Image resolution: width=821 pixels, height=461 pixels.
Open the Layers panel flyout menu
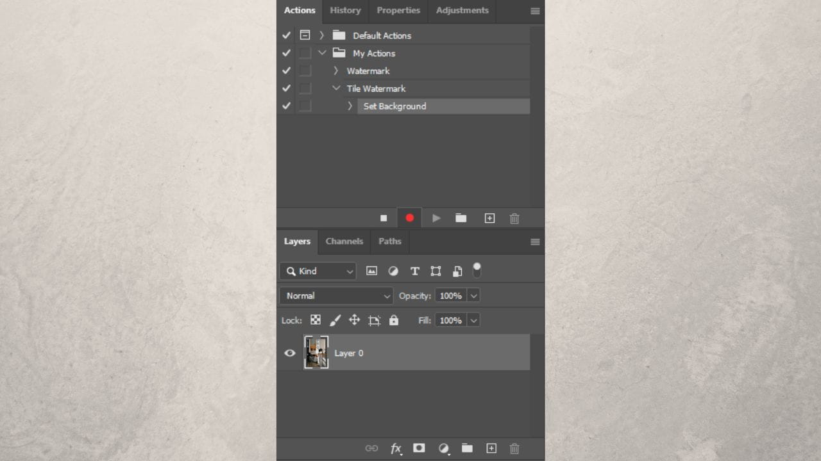coord(535,242)
